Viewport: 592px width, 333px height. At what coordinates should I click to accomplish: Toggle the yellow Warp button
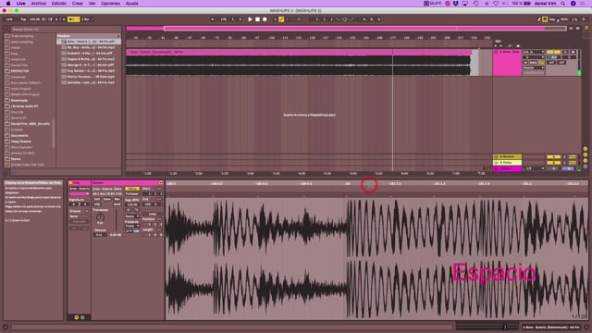[132, 189]
